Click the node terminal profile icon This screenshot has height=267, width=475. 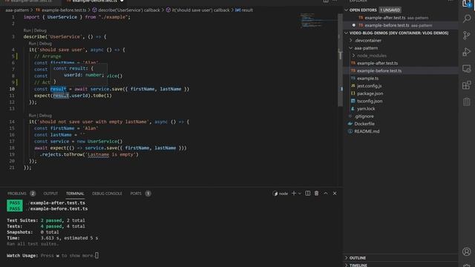[275, 194]
